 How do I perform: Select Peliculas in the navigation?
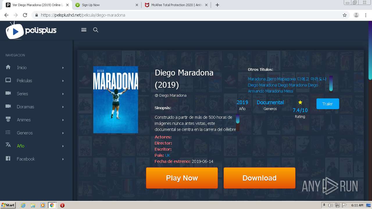pos(24,80)
